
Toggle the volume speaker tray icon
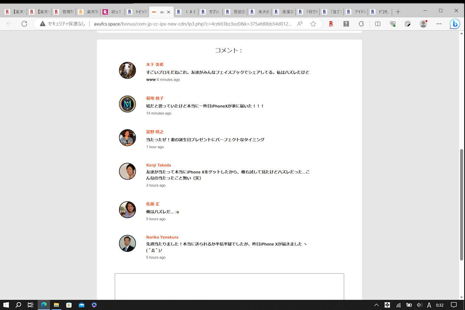coord(419,305)
